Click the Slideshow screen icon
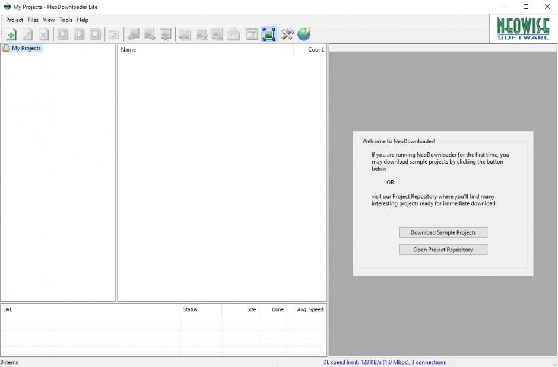The width and height of the screenshot is (558, 367). point(166,34)
